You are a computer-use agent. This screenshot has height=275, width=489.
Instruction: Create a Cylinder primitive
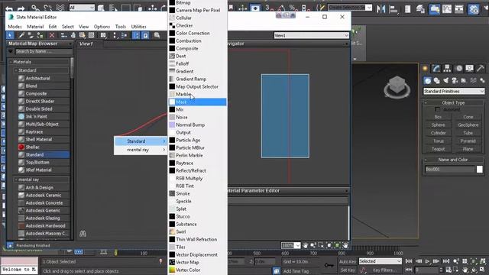tap(438, 133)
